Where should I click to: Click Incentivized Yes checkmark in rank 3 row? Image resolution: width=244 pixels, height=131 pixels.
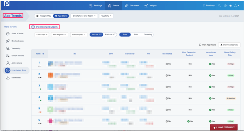click(210, 87)
